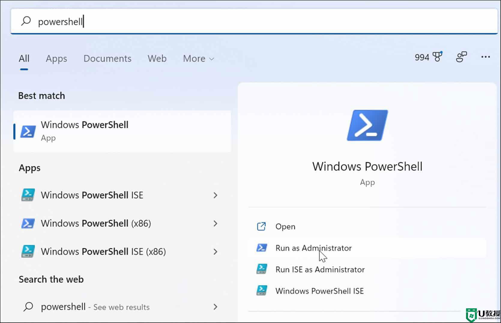Click the ISE icon beside the pane's Windows PowerShell ISE

coord(261,290)
